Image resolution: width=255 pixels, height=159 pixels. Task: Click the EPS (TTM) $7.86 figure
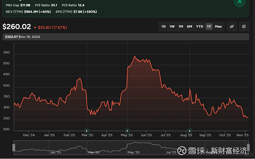click(76, 12)
